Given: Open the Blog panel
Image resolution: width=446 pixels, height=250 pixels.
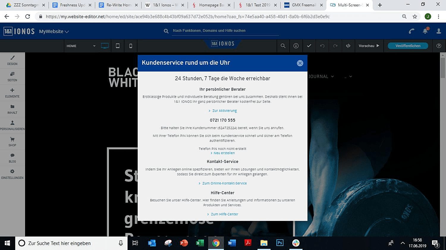Looking at the screenshot, I should [x=12, y=158].
